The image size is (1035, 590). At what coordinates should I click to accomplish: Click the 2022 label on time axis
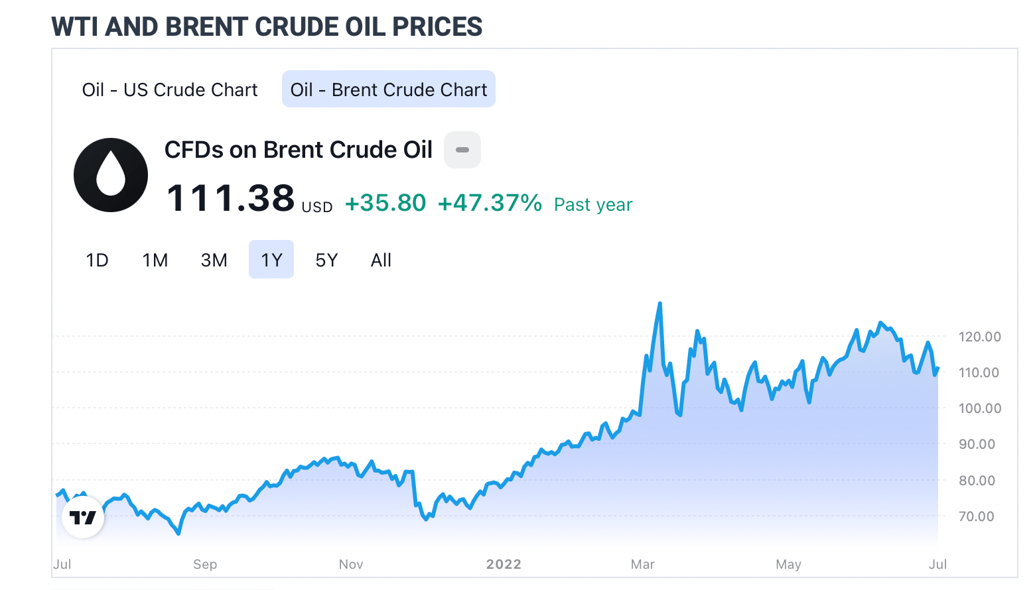504,564
